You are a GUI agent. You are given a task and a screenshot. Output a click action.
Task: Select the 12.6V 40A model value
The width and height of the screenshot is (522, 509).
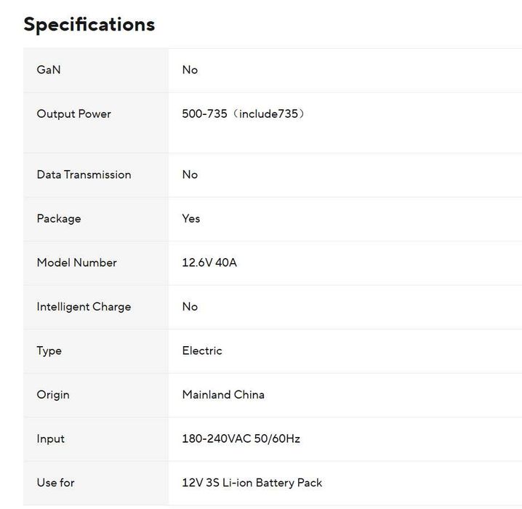pyautogui.click(x=209, y=262)
